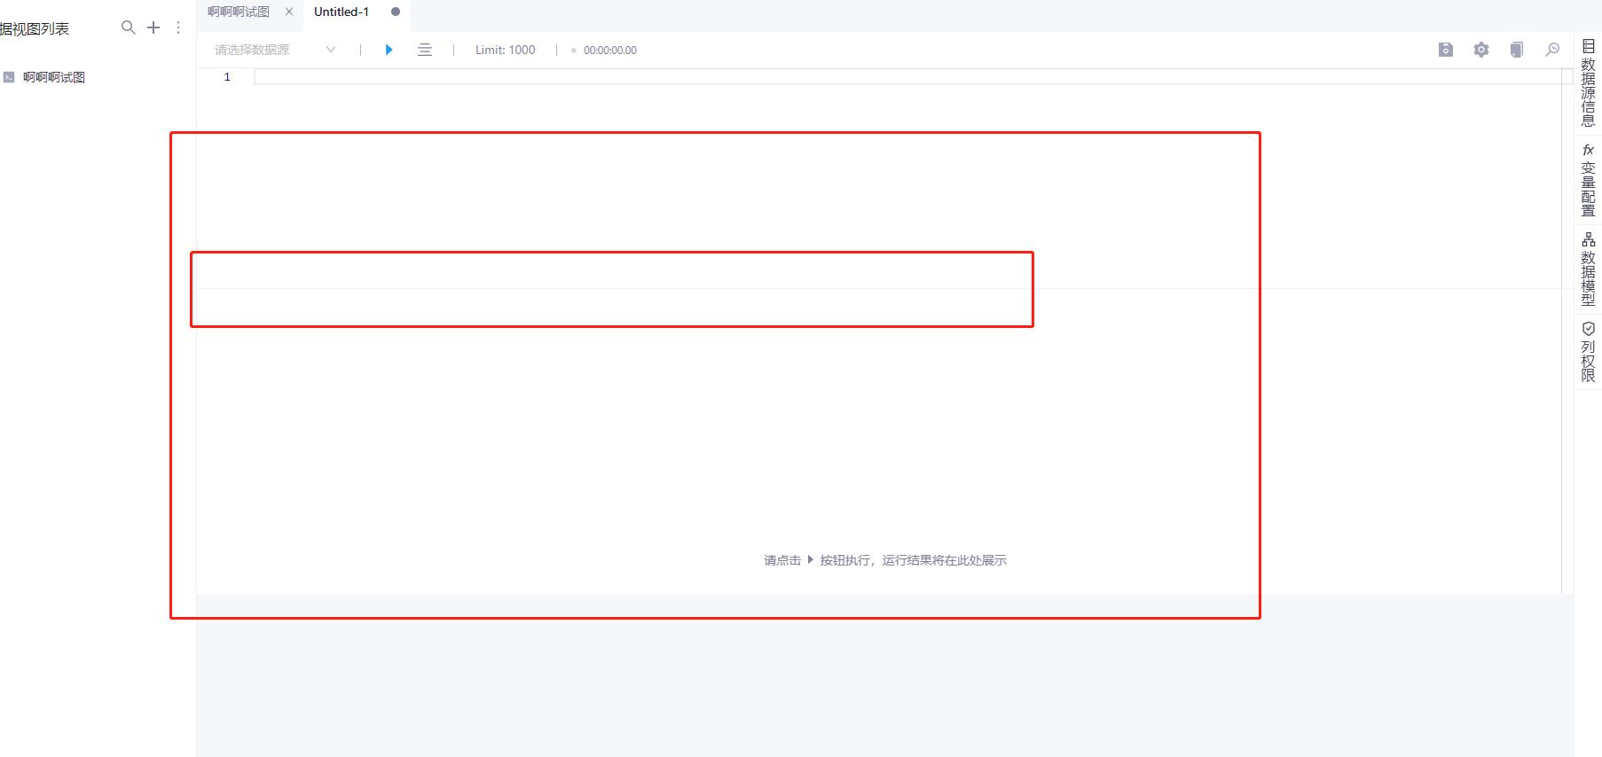Click the 00:00:00.00 execution timer
The image size is (1602, 757).
tap(610, 51)
